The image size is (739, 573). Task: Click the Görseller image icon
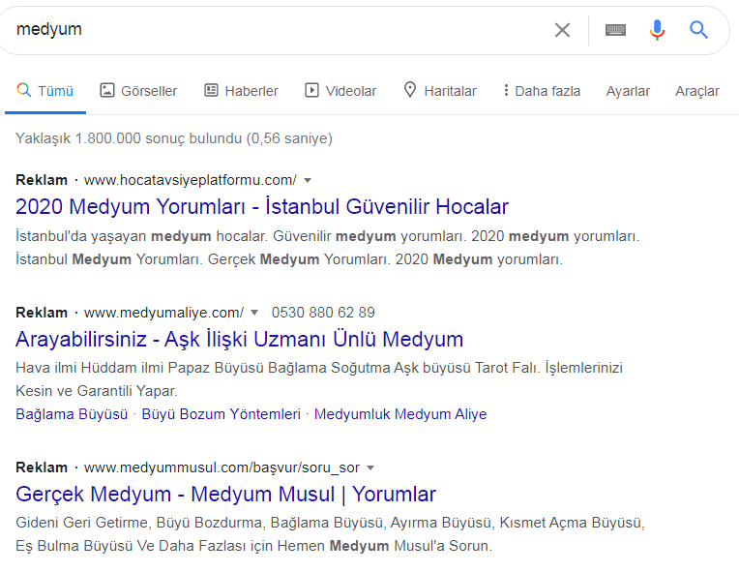(107, 90)
